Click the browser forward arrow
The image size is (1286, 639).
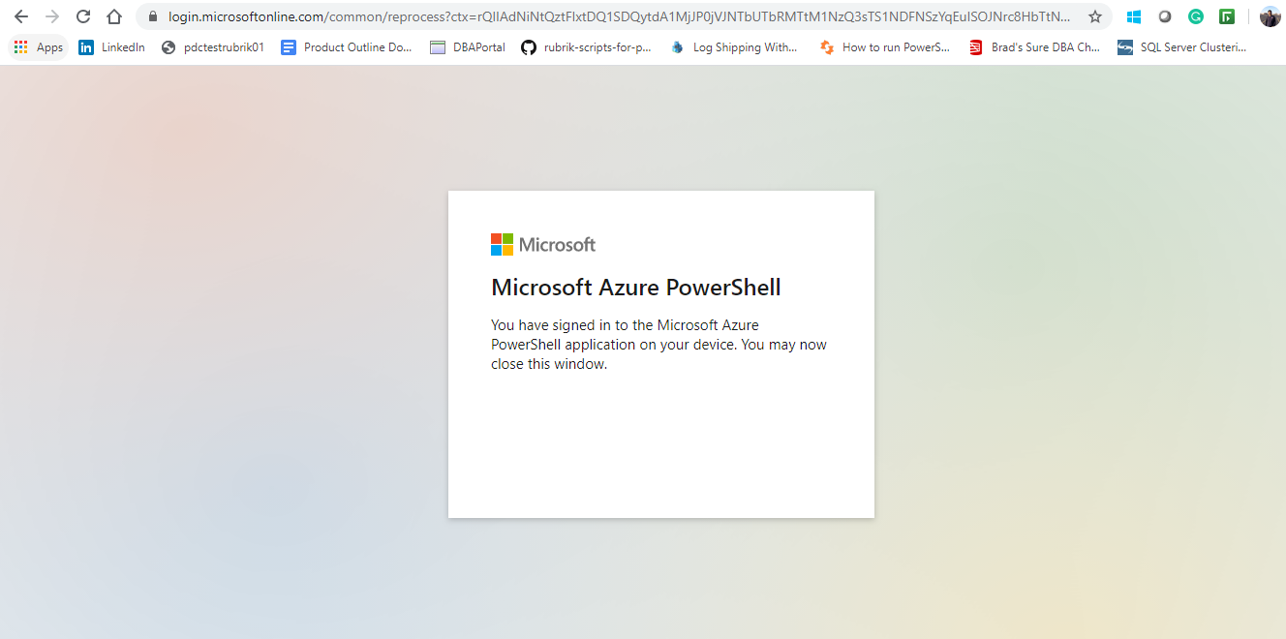[x=52, y=16]
